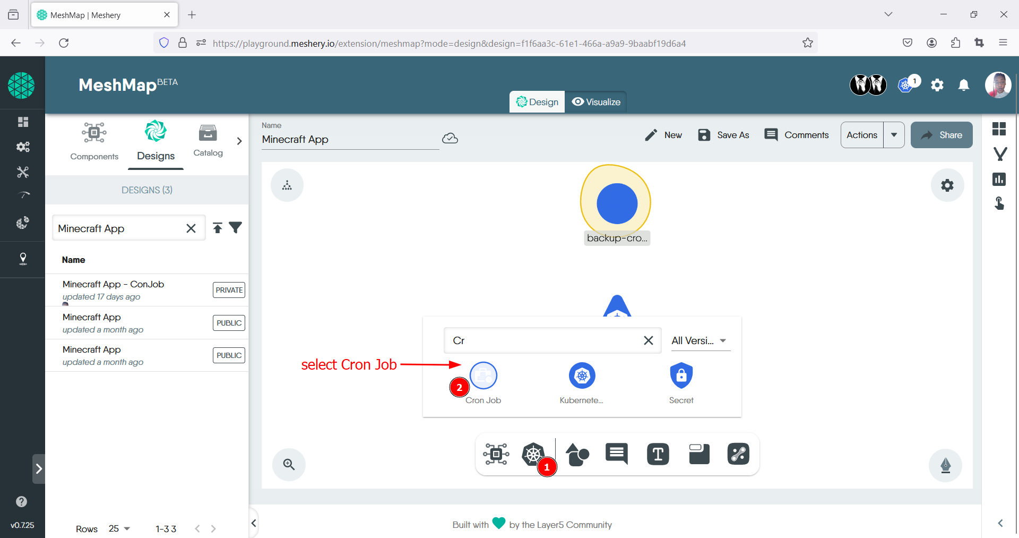Open the Catalog tab
The height and width of the screenshot is (538, 1019).
click(208, 141)
